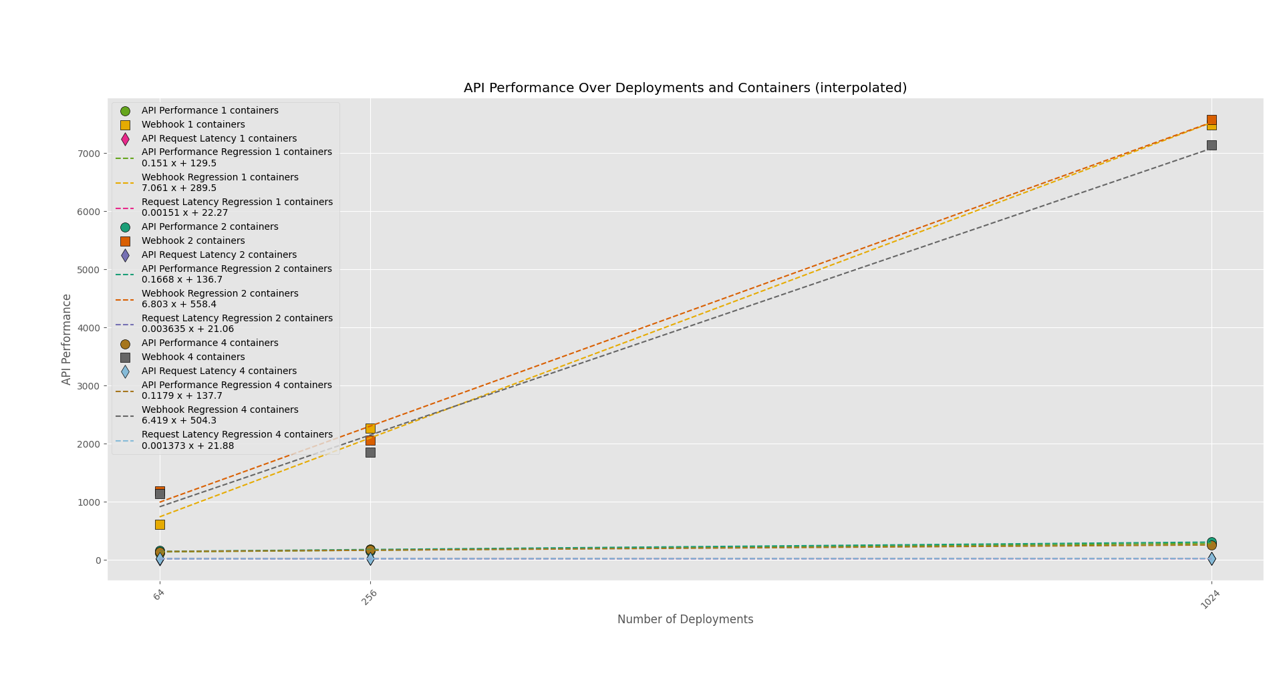Click the Request Latency Regression 4 containers line swatch
This screenshot has height=674, width=1283.
[x=125, y=440]
